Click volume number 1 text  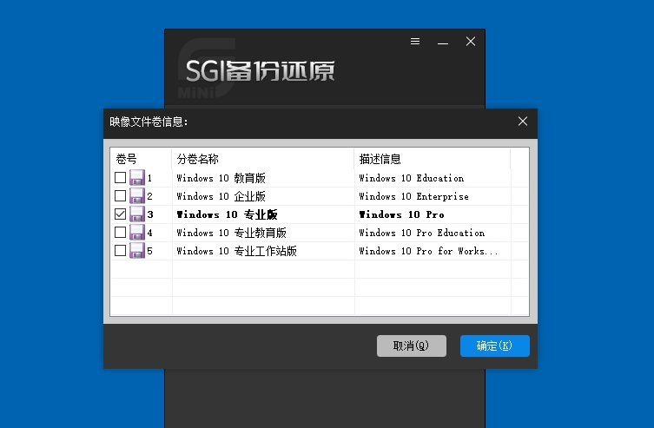pyautogui.click(x=149, y=178)
